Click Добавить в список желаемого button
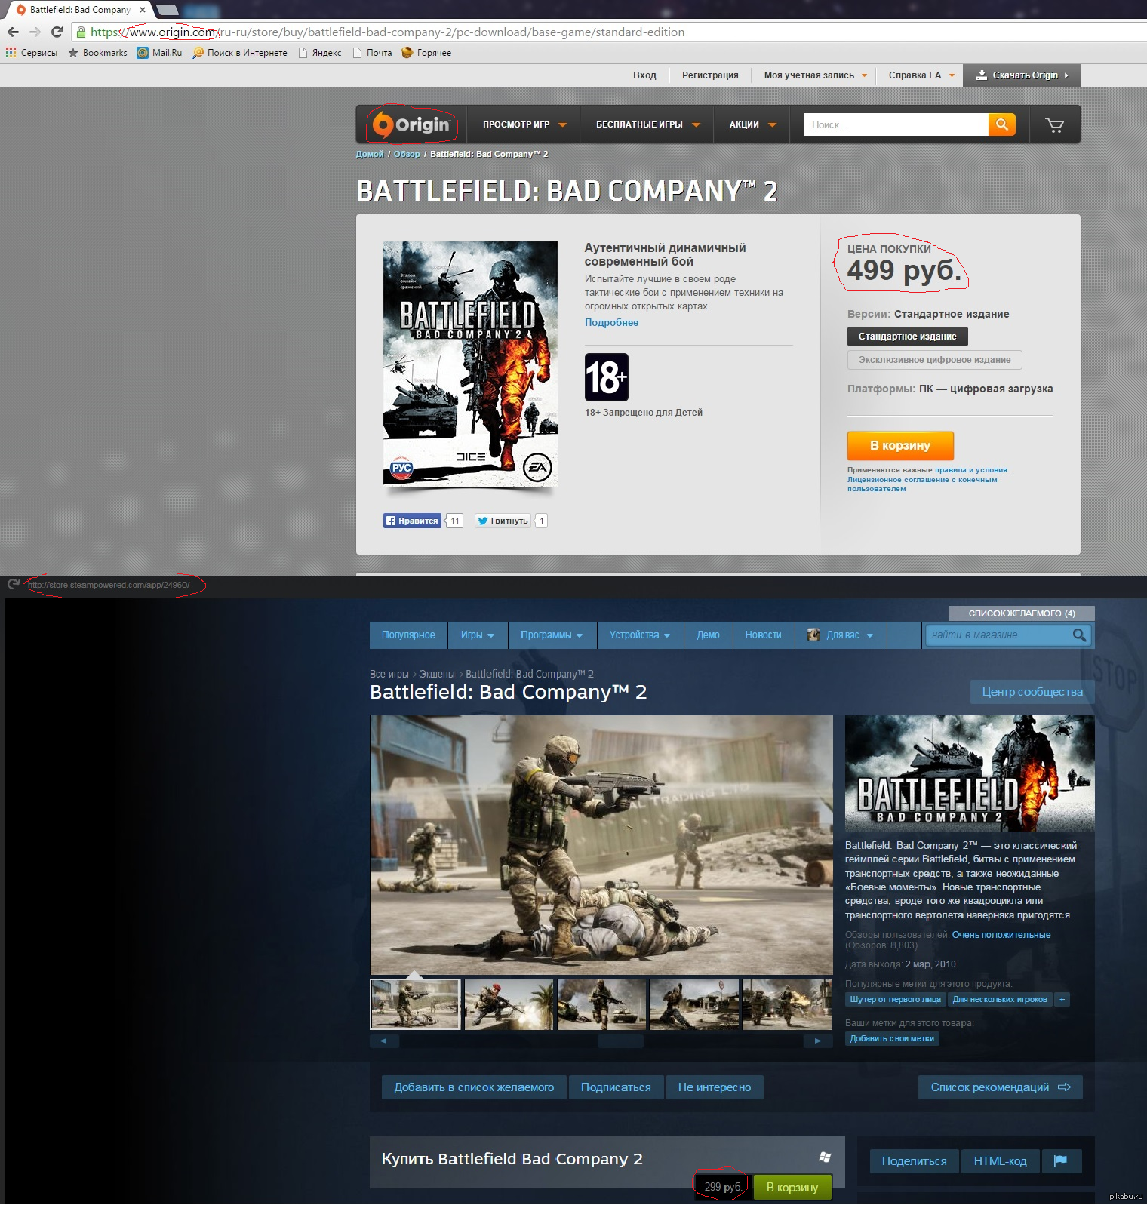The width and height of the screenshot is (1147, 1205). (x=474, y=1087)
